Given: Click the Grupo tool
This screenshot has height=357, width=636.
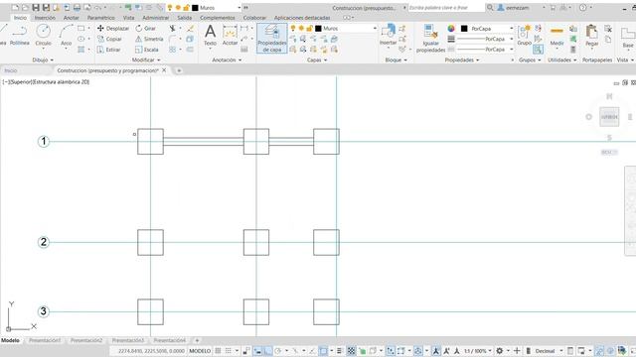Looking at the screenshot, I should [x=524, y=36].
